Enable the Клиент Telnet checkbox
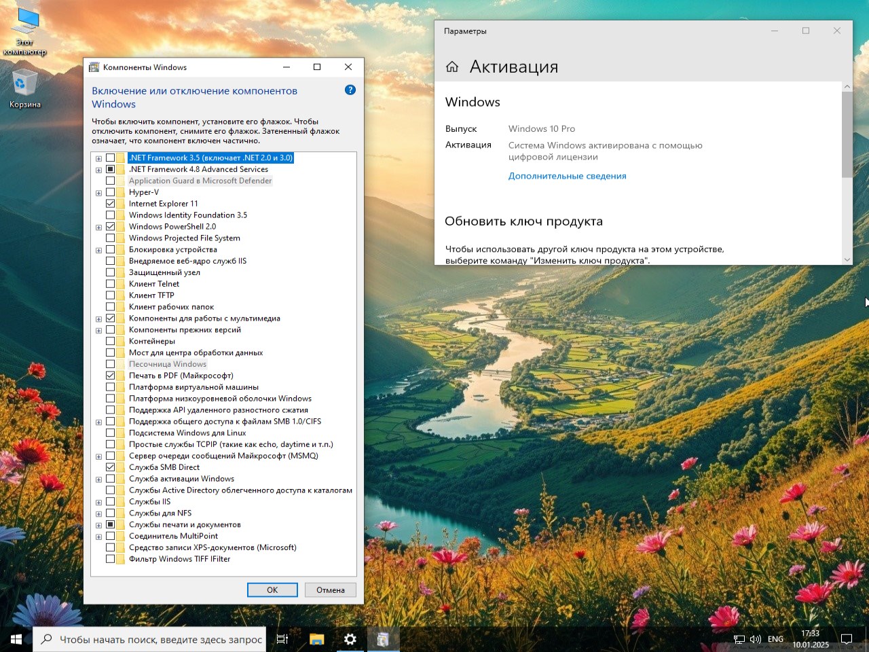This screenshot has height=652, width=869. (111, 283)
